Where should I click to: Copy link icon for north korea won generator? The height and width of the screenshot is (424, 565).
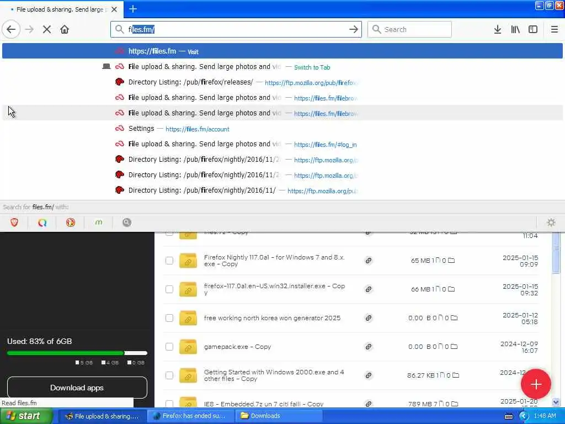tap(368, 318)
